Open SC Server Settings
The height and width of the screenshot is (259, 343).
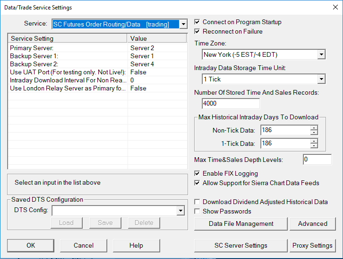(241, 245)
